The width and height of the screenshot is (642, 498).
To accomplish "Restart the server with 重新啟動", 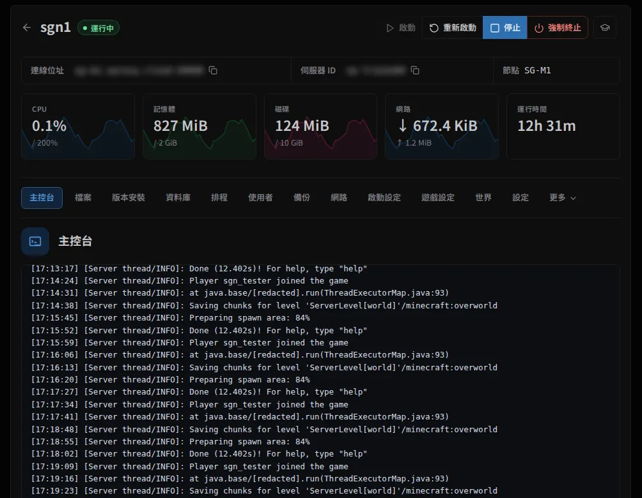I will pyautogui.click(x=453, y=28).
